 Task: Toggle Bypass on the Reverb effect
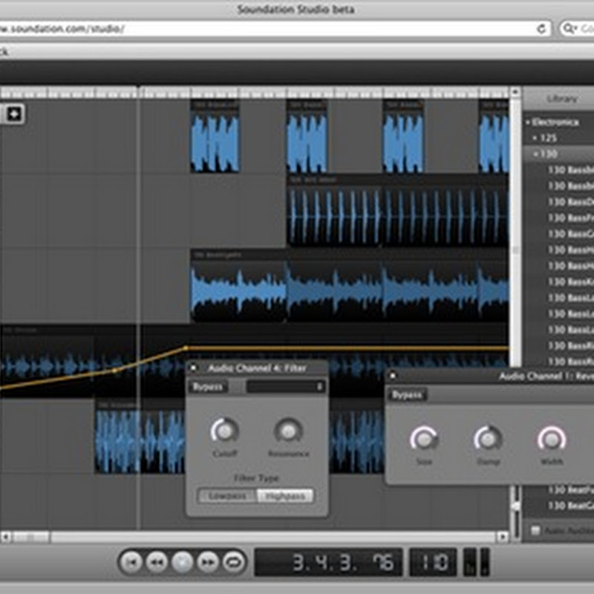coord(407,395)
